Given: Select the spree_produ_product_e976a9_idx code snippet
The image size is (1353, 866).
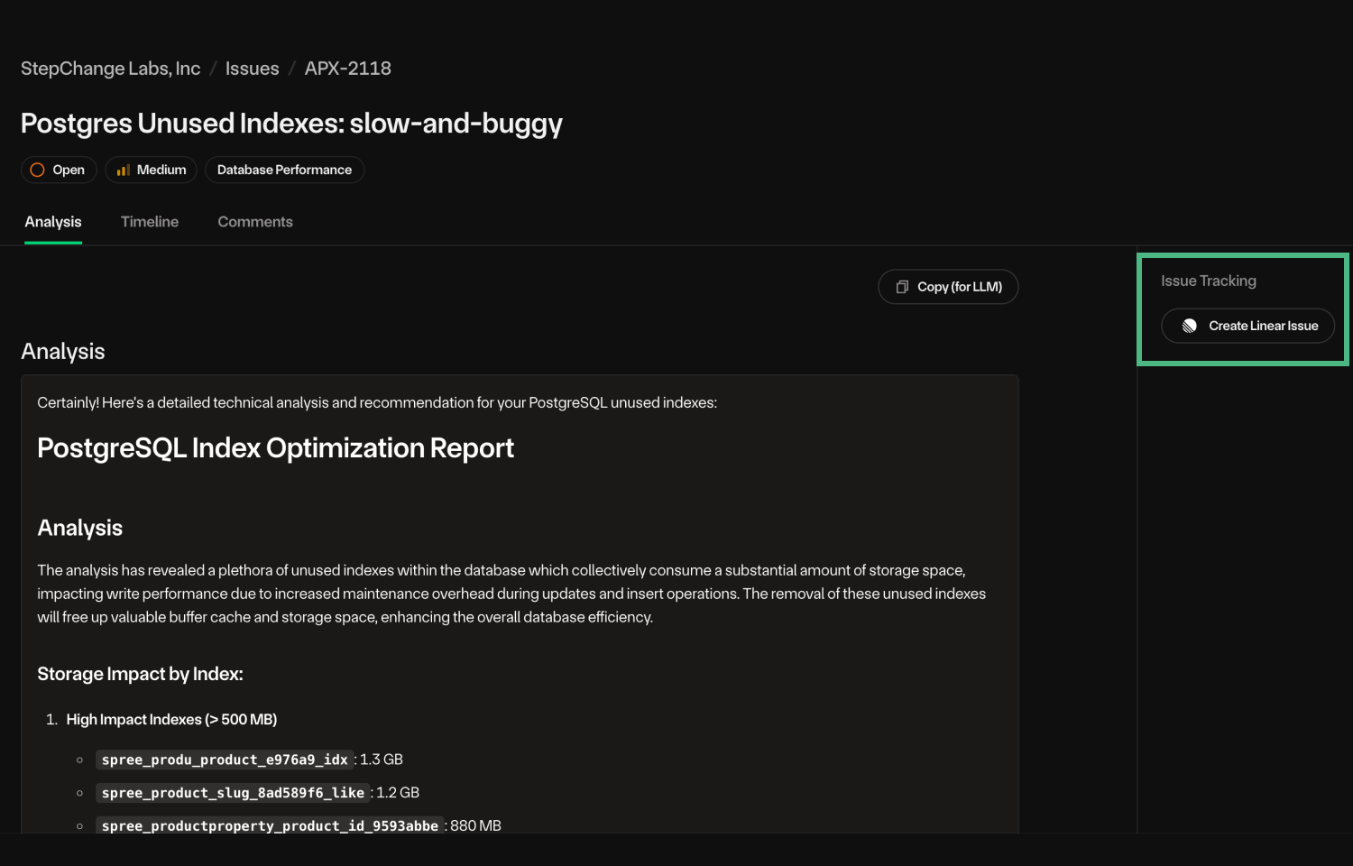Looking at the screenshot, I should coord(224,760).
